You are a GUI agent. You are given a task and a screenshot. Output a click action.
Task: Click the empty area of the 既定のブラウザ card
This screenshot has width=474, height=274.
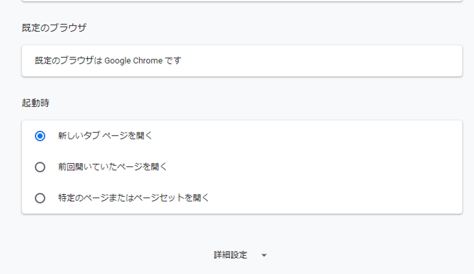(321, 61)
